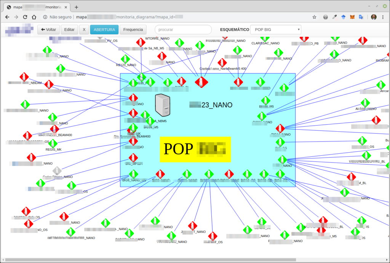Select the WTORRE_NANO red node icon

[x=141, y=42]
